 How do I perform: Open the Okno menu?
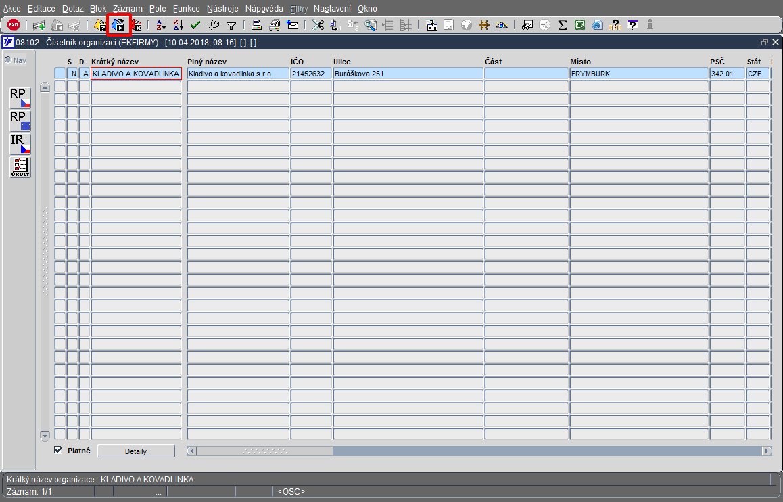point(367,9)
